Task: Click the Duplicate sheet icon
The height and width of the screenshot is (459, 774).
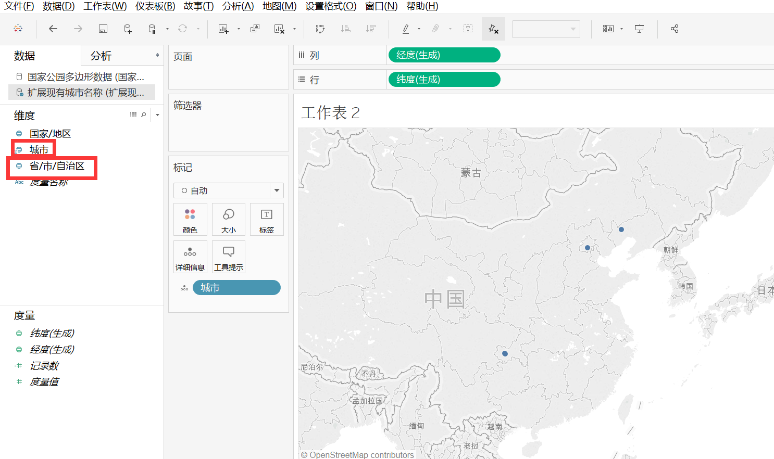Action: pyautogui.click(x=254, y=29)
